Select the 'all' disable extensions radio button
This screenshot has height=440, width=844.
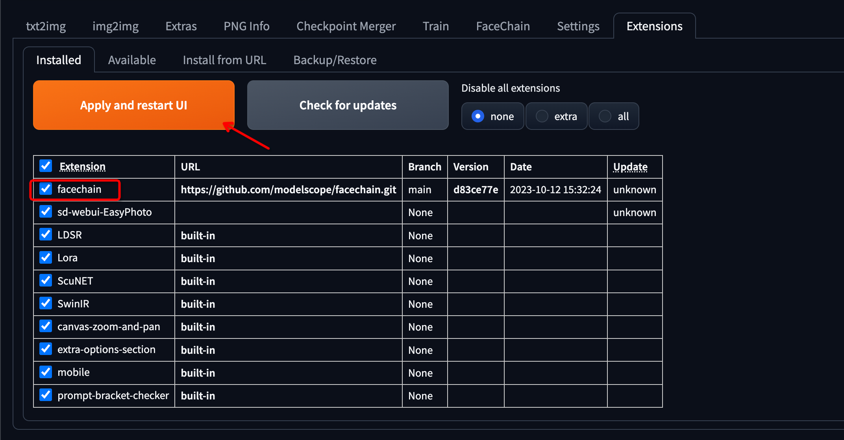[604, 116]
